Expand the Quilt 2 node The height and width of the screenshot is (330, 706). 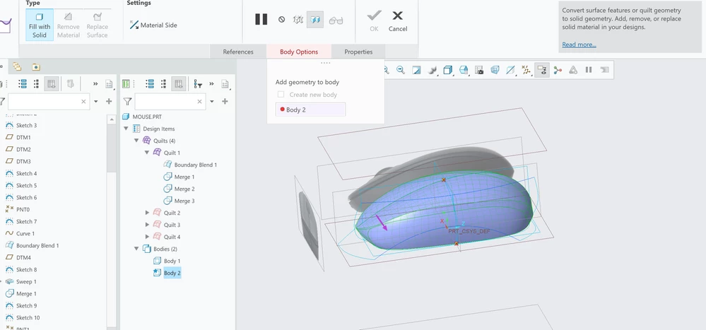pos(147,213)
